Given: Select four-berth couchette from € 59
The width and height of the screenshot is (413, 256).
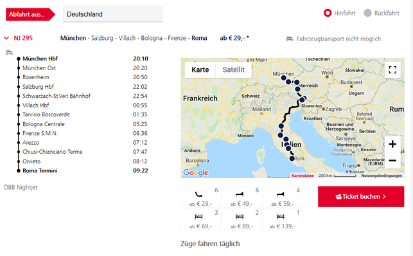Looking at the screenshot, I should [x=283, y=197].
